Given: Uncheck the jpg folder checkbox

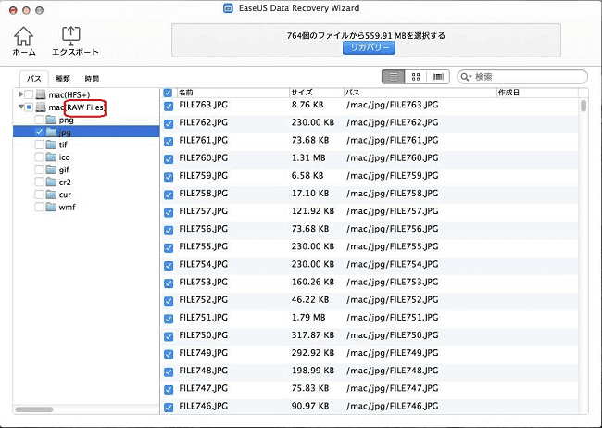Looking at the screenshot, I should click(39, 132).
